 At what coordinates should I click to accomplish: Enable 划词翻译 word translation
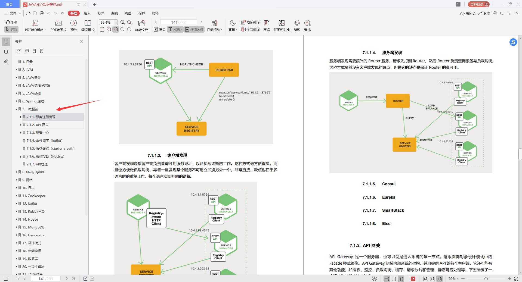[250, 23]
